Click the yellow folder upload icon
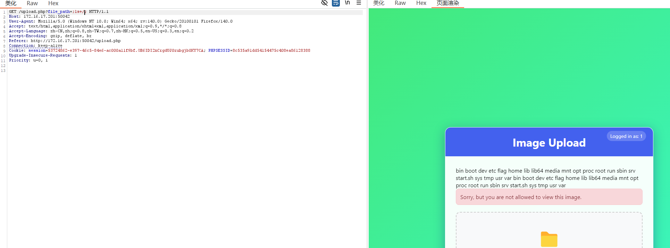670x248 pixels. (x=549, y=239)
